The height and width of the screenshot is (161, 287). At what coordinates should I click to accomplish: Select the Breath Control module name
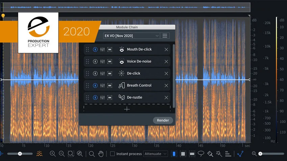[139, 86]
